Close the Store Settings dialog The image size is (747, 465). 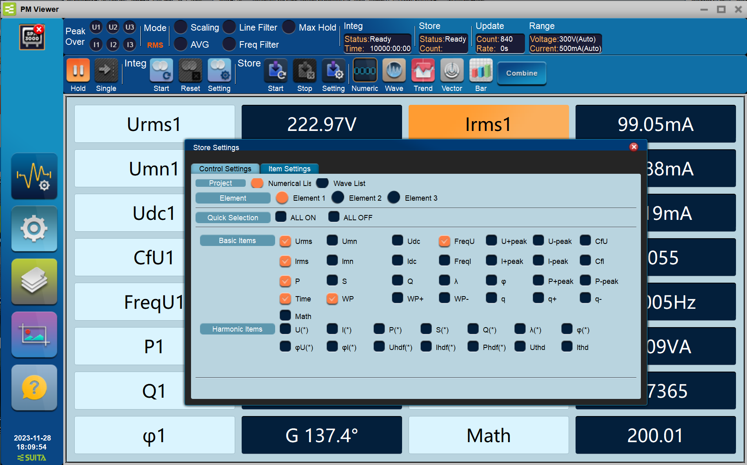[634, 147]
